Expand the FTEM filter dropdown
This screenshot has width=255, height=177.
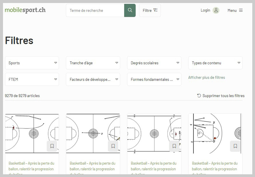[x=32, y=79]
